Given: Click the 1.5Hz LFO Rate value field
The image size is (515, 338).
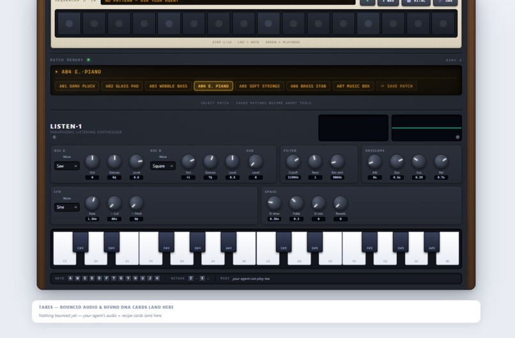Looking at the screenshot, I should coord(92,219).
